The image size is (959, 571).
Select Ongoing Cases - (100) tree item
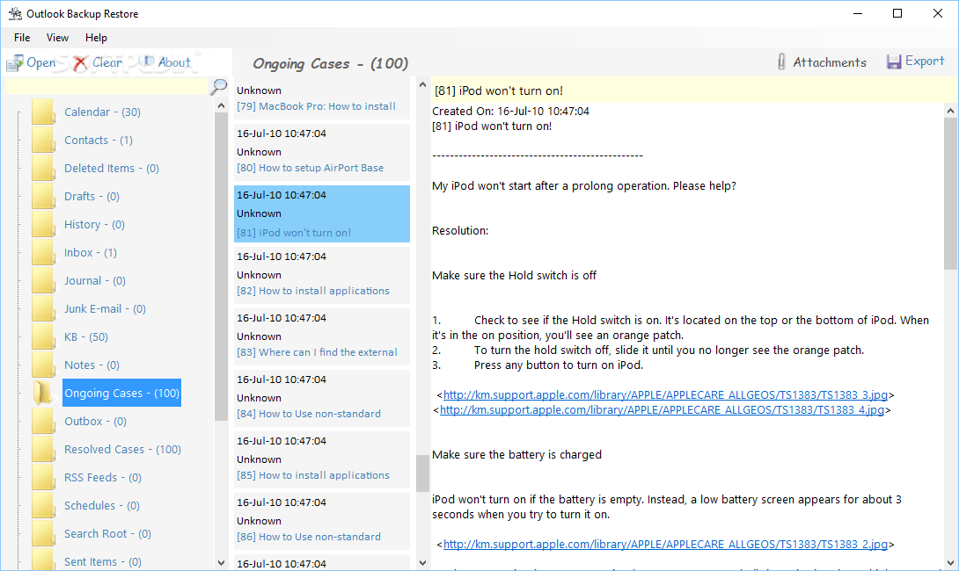(121, 393)
